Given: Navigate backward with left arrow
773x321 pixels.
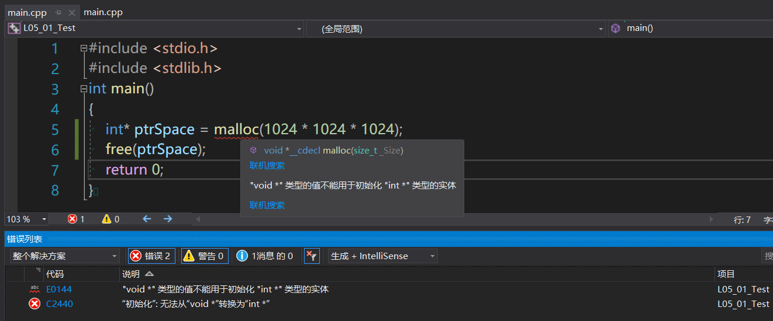Looking at the screenshot, I should pos(147,219).
